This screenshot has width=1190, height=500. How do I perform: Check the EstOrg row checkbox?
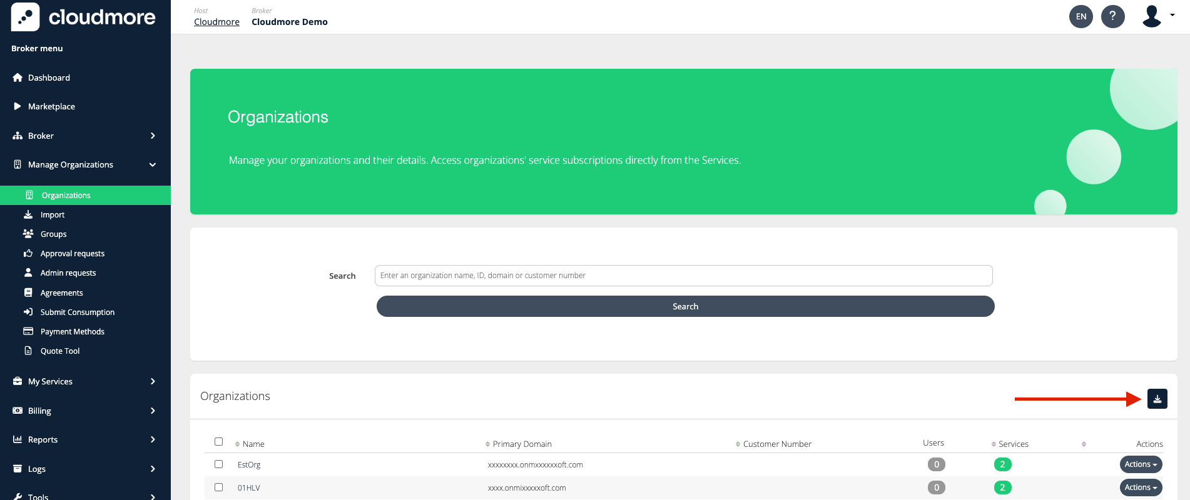coord(218,464)
